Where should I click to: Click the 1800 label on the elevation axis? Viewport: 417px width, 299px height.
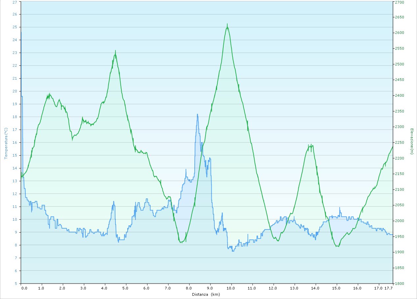click(400, 283)
